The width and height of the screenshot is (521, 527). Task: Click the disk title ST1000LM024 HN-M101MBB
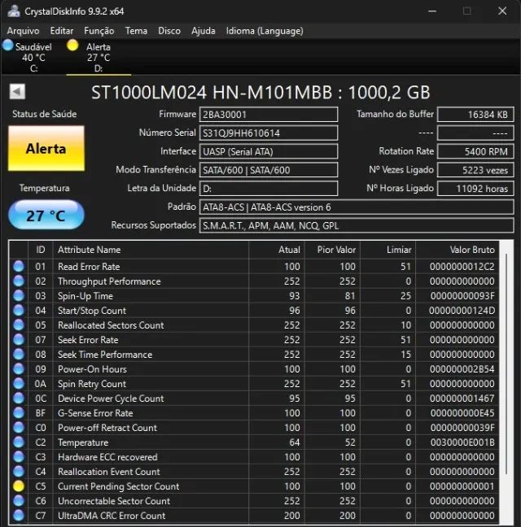260,93
